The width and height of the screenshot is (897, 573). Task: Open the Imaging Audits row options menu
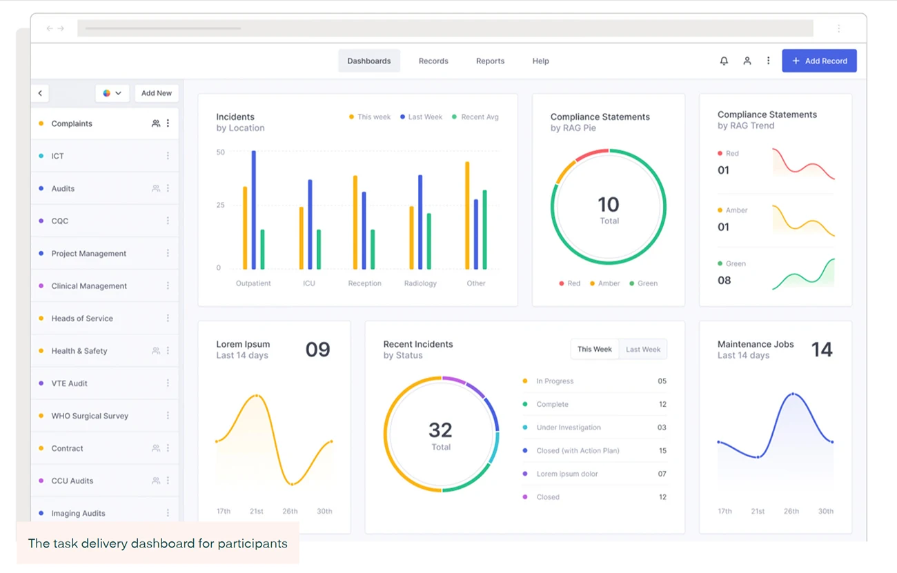pyautogui.click(x=168, y=513)
